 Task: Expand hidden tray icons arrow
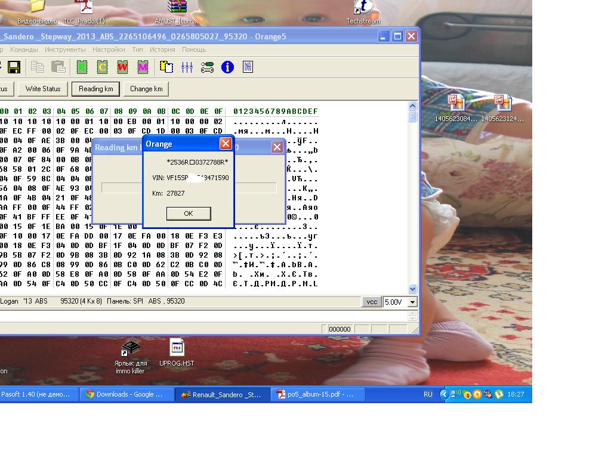(444, 395)
